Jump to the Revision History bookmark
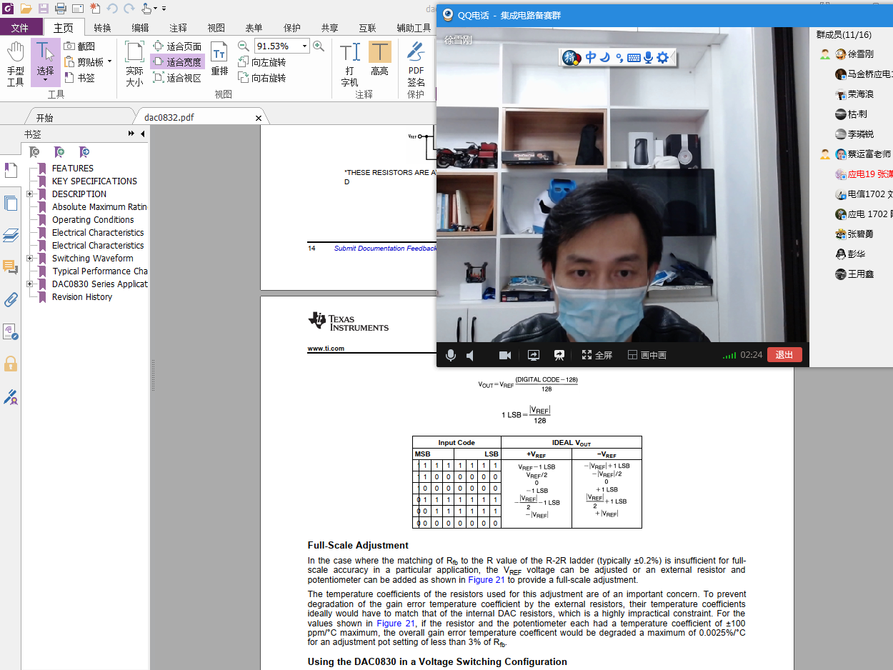 [81, 297]
